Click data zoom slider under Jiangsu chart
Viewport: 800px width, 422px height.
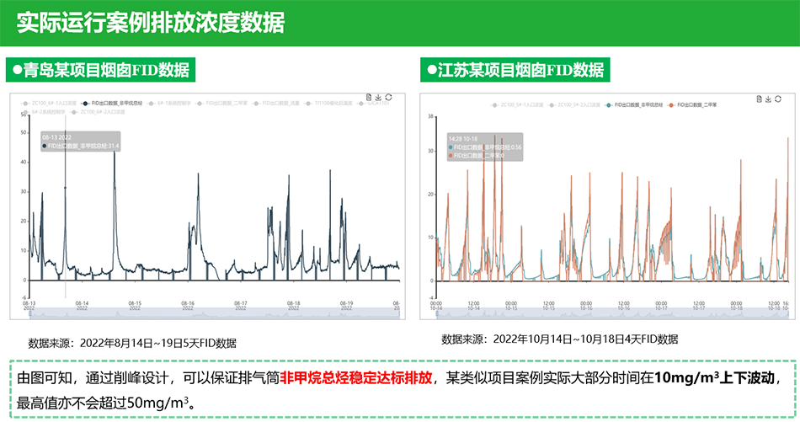pyautogui.click(x=612, y=314)
